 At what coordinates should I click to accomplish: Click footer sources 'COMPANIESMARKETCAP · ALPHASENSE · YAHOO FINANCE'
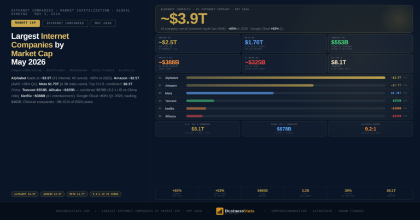[317, 211]
